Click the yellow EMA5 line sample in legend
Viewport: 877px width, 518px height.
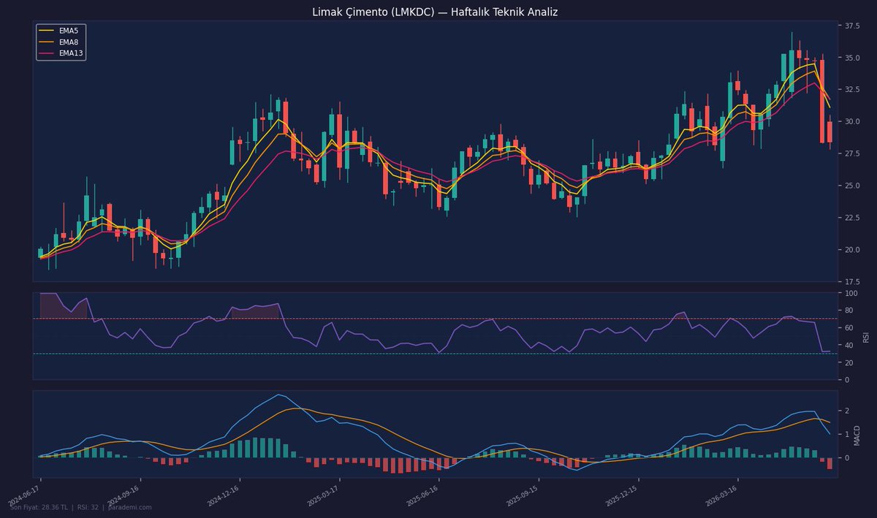click(47, 31)
